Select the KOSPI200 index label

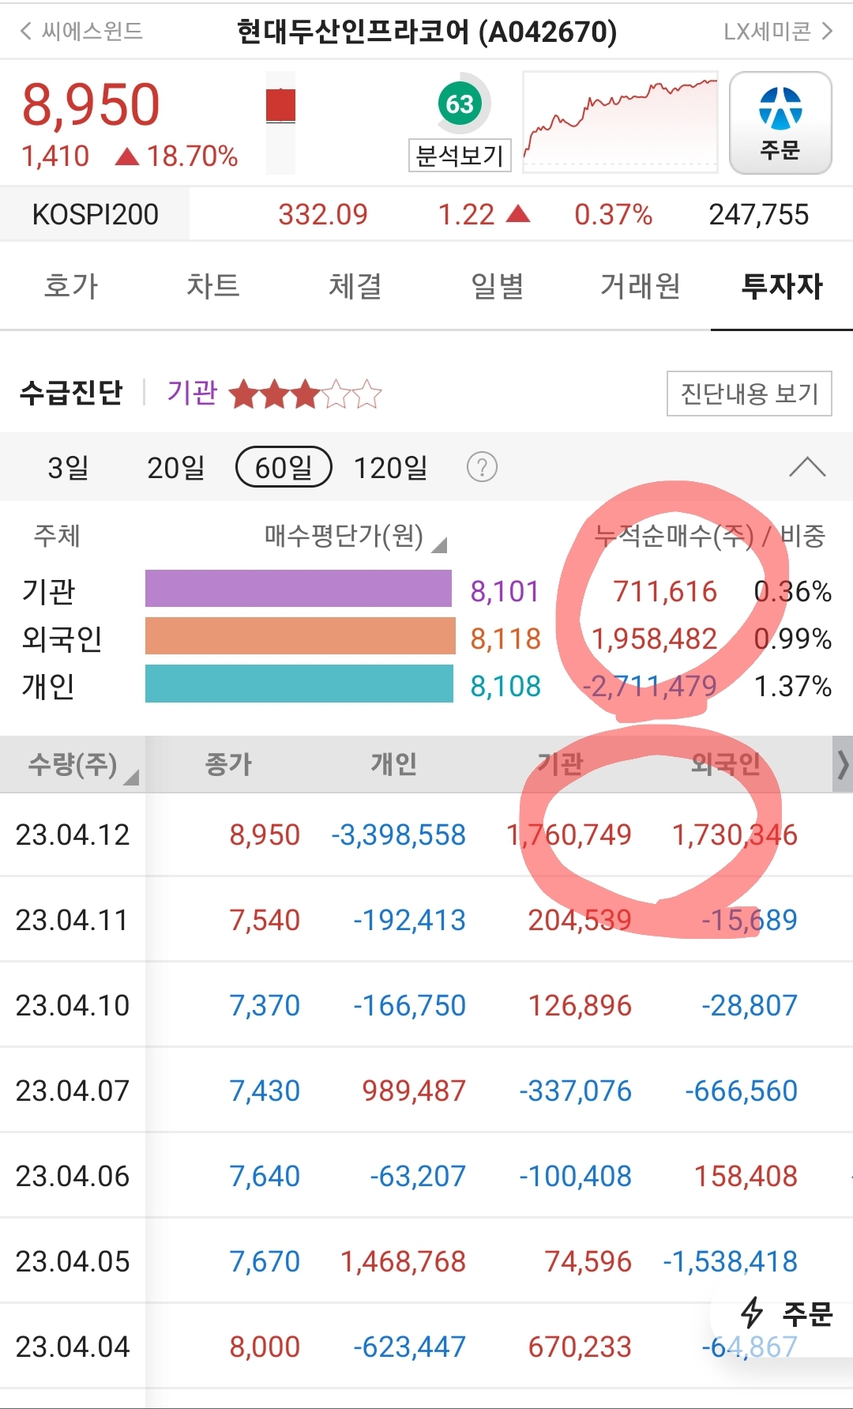(x=95, y=214)
